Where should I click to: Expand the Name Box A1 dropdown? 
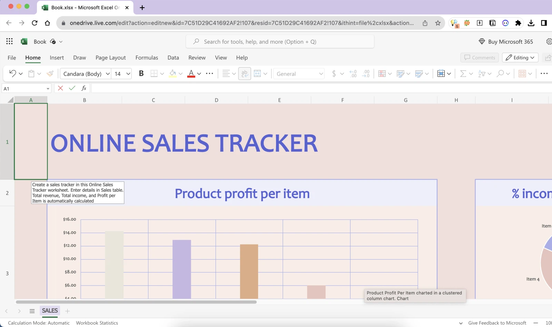[48, 89]
